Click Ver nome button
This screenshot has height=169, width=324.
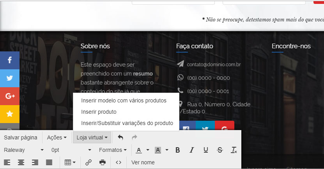click(143, 162)
